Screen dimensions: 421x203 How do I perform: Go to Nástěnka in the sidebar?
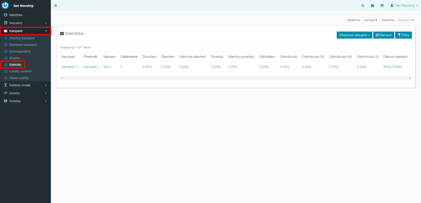pos(25,15)
